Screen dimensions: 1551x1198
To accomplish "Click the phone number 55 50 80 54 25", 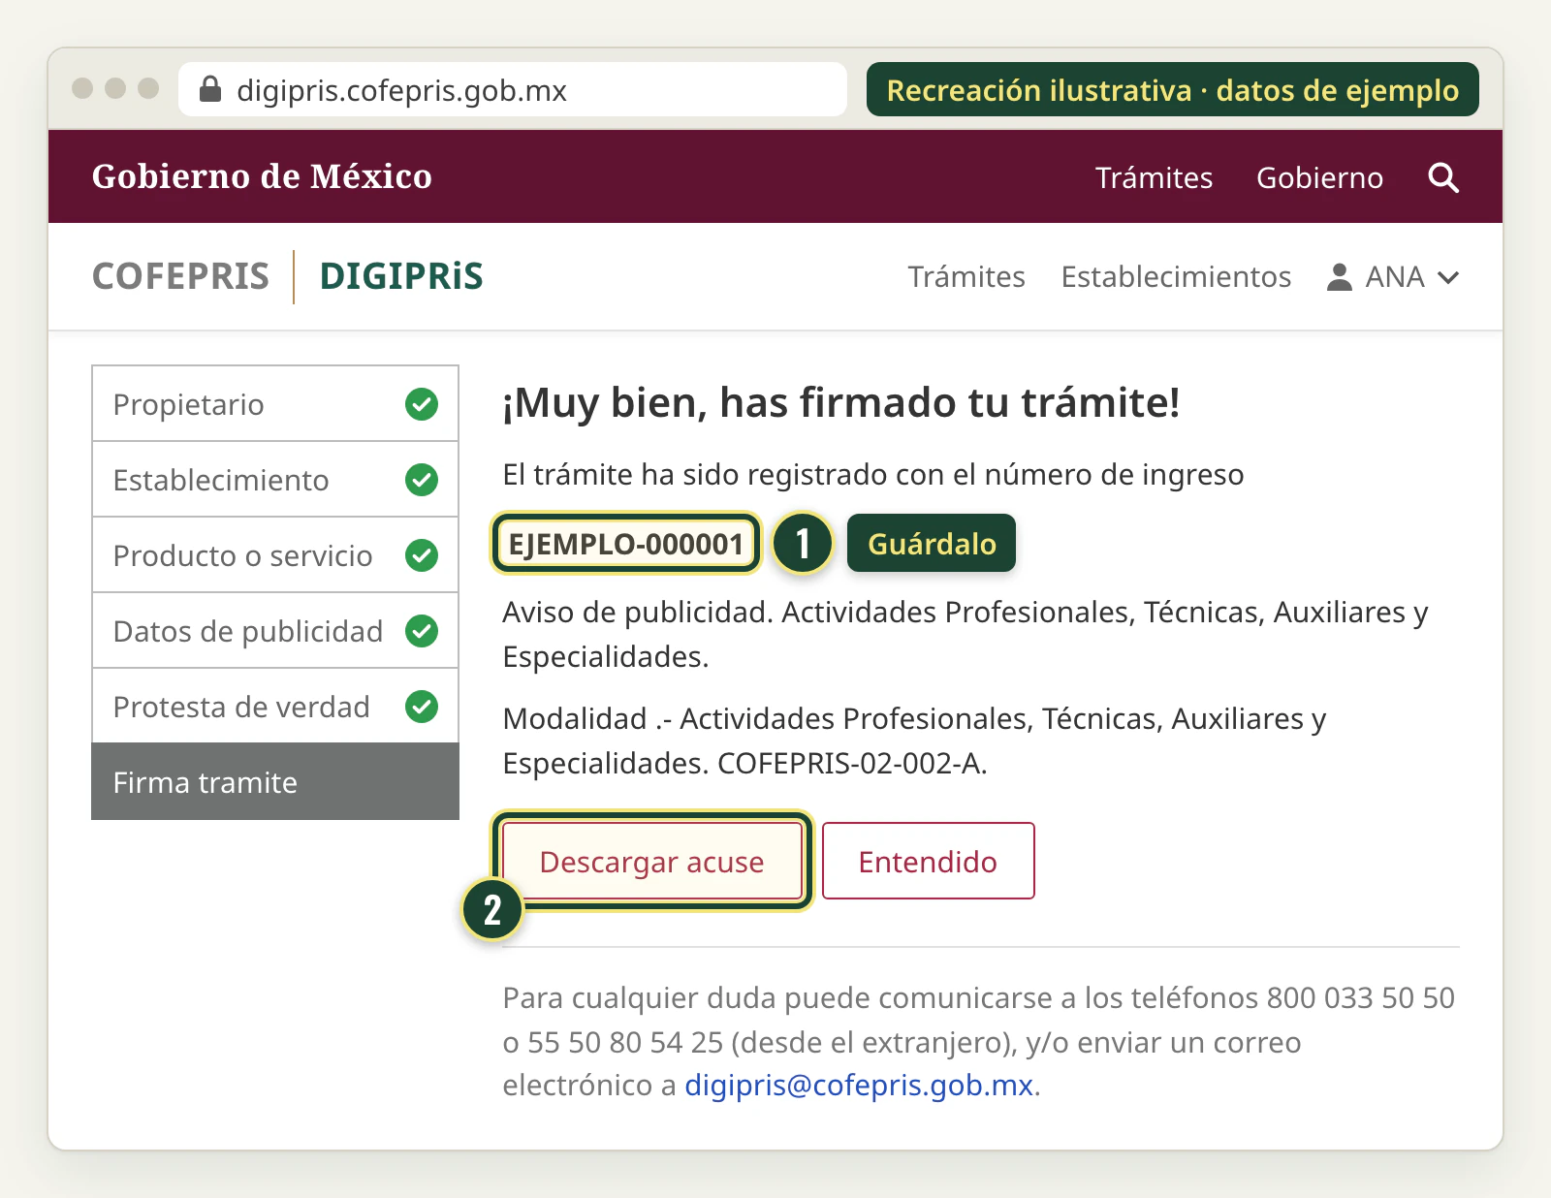I will (625, 1042).
